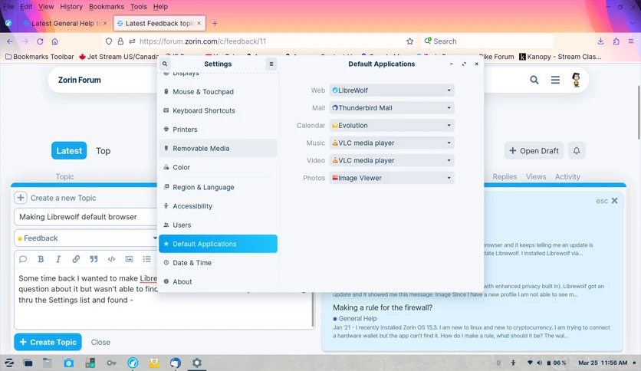Bookmark this page with star icon
The image size is (641, 371).
[x=410, y=41]
